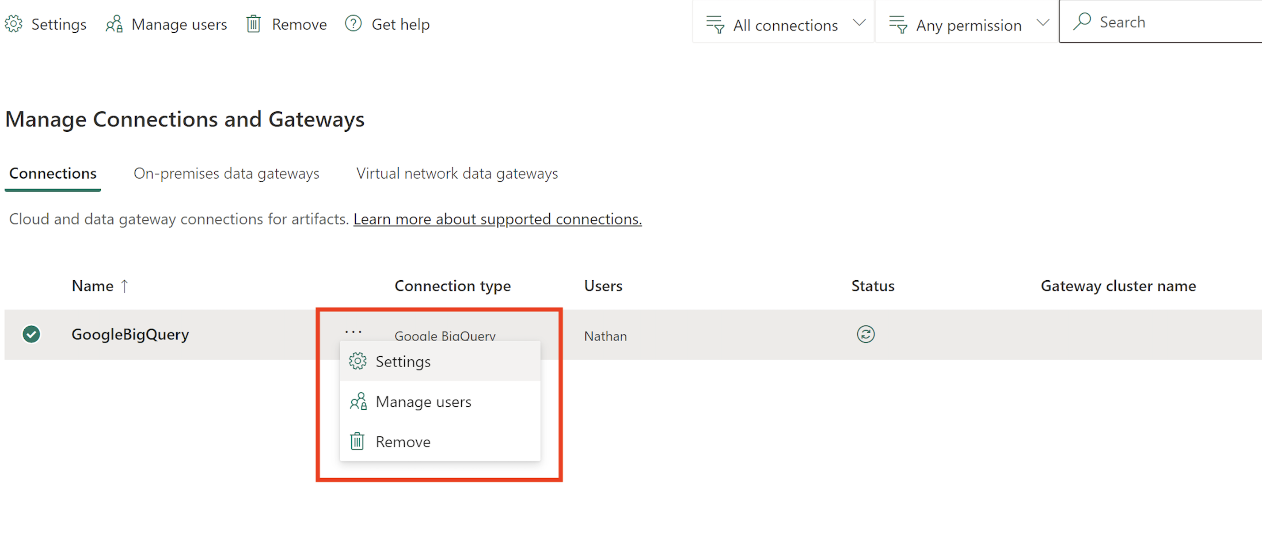The width and height of the screenshot is (1262, 549).
Task: Click the Search magnifier icon
Action: click(x=1083, y=22)
